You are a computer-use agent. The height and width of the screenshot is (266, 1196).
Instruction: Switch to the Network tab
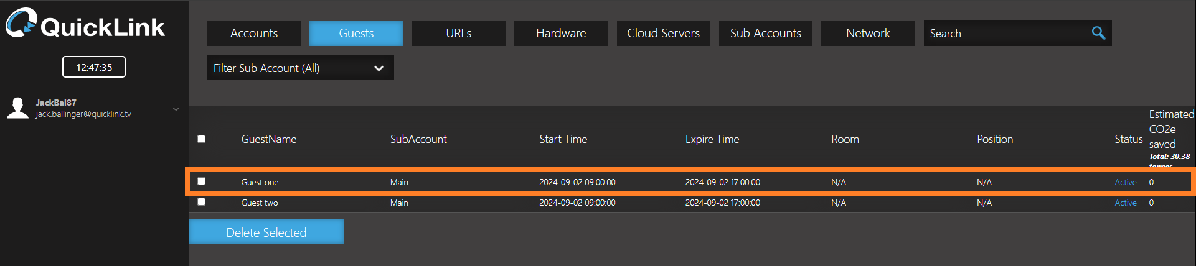pos(867,34)
